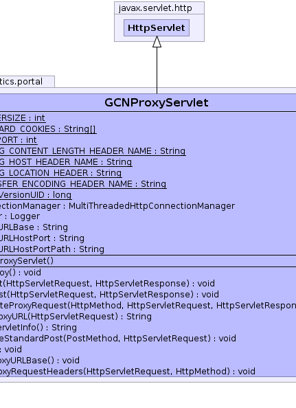This screenshot has height=408, width=296.
Task: Select the LOCATION_HEADER : String attribute
Action: click(x=60, y=173)
